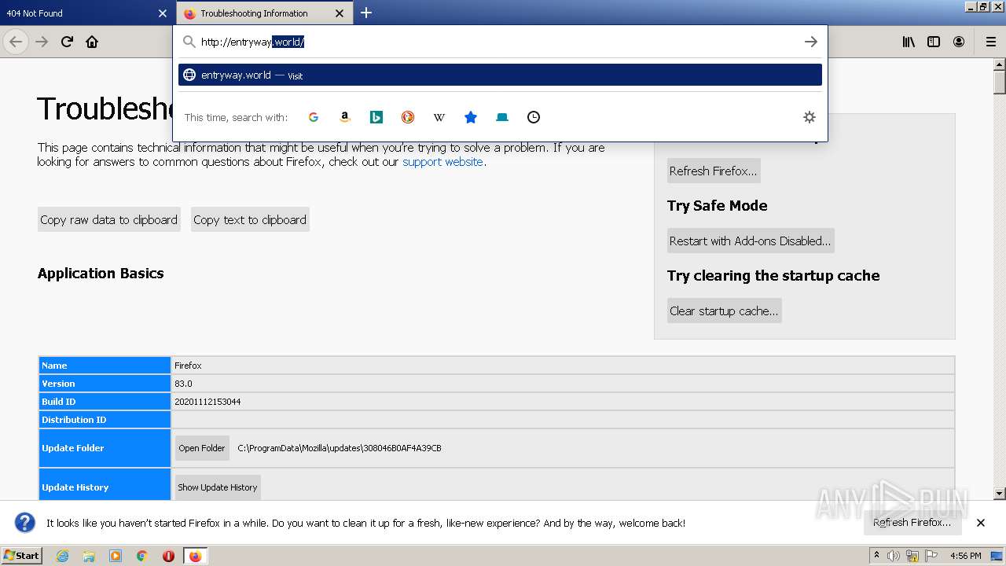This screenshot has height=566, width=1006.
Task: Click inside the address bar URL text
Action: [x=252, y=42]
